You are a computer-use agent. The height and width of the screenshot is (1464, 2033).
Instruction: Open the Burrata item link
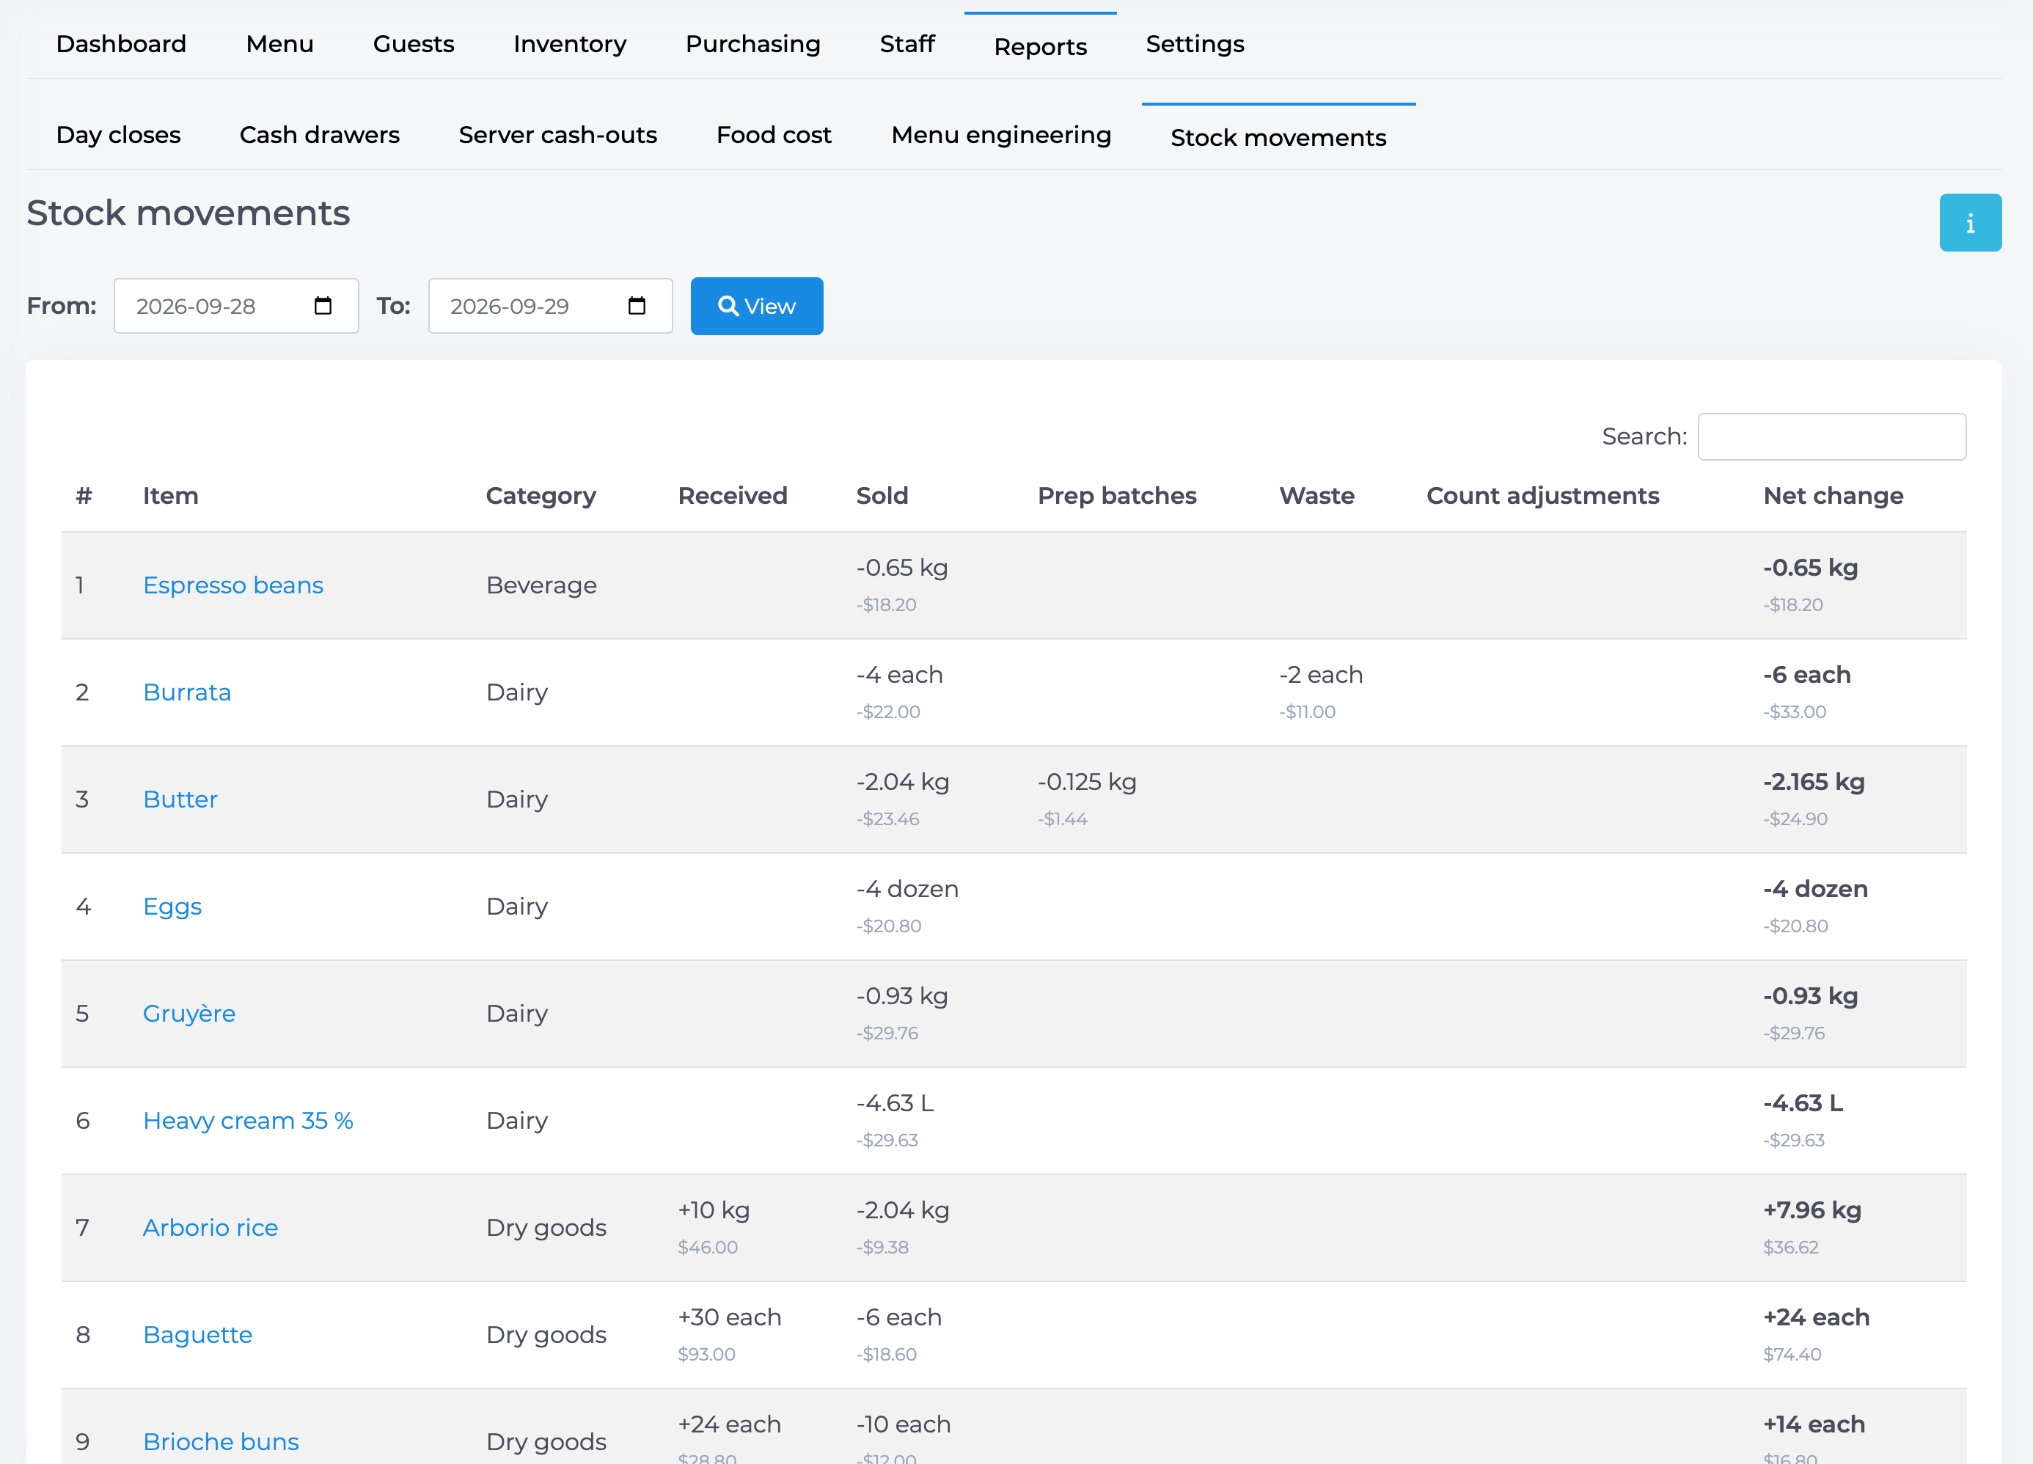pyautogui.click(x=186, y=691)
